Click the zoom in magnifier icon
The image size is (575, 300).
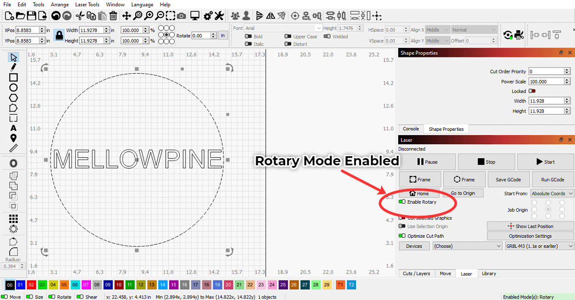click(149, 16)
